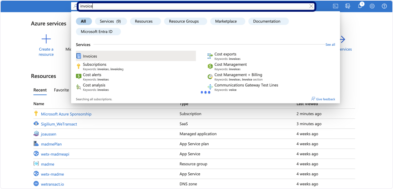Open portal settings gear

(372, 6)
